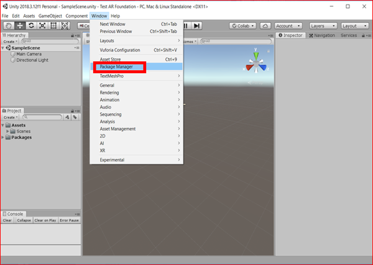Open the Rendering submenu
Image resolution: width=373 pixels, height=265 pixels.
tap(136, 92)
